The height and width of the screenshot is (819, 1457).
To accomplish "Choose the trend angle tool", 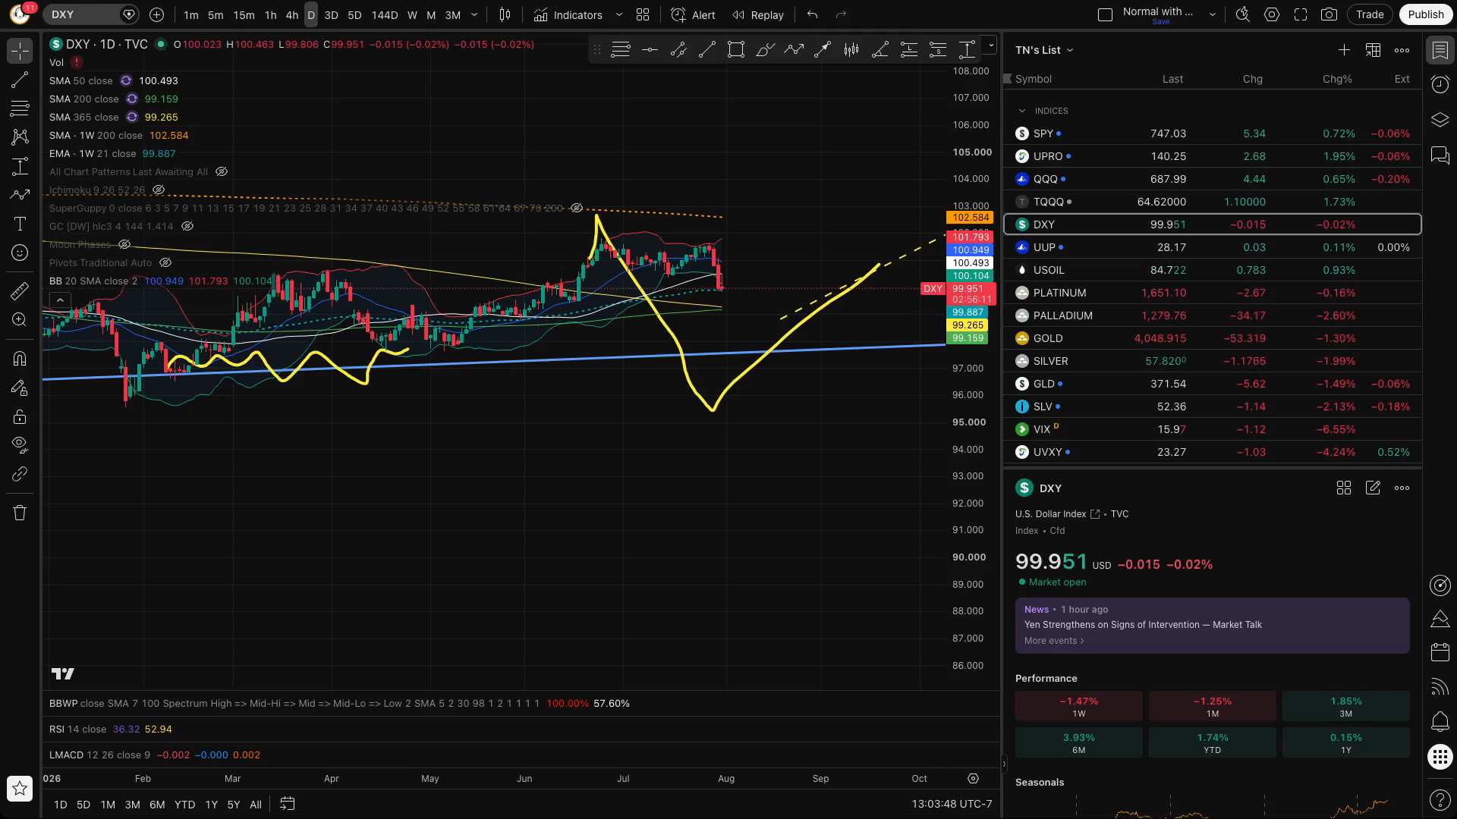I will (880, 50).
